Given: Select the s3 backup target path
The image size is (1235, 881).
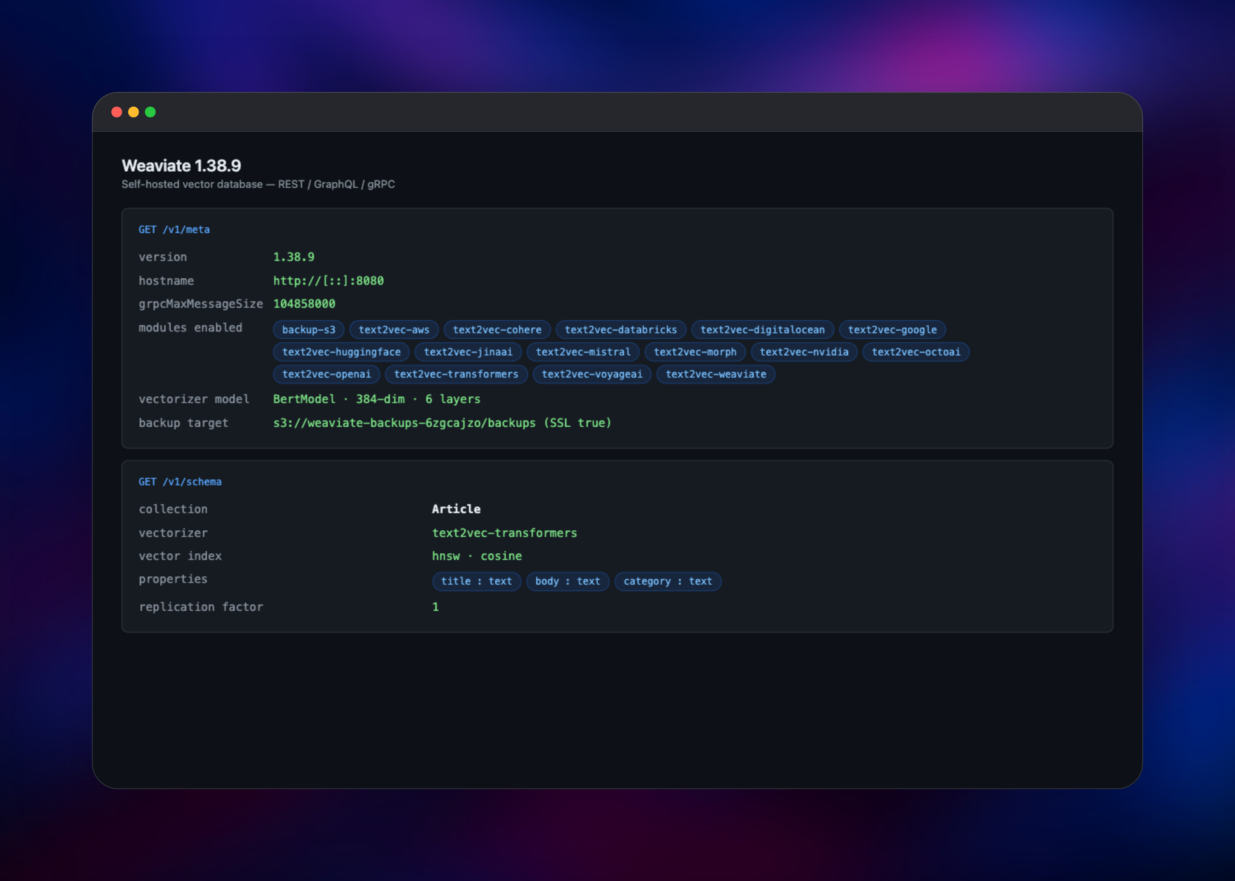Looking at the screenshot, I should (x=442, y=423).
